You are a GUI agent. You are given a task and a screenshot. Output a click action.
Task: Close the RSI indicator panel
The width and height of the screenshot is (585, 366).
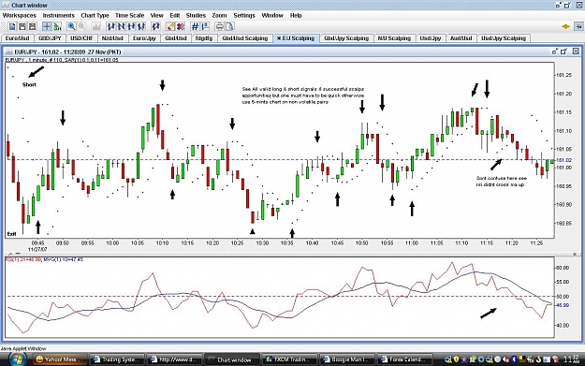tap(575, 254)
